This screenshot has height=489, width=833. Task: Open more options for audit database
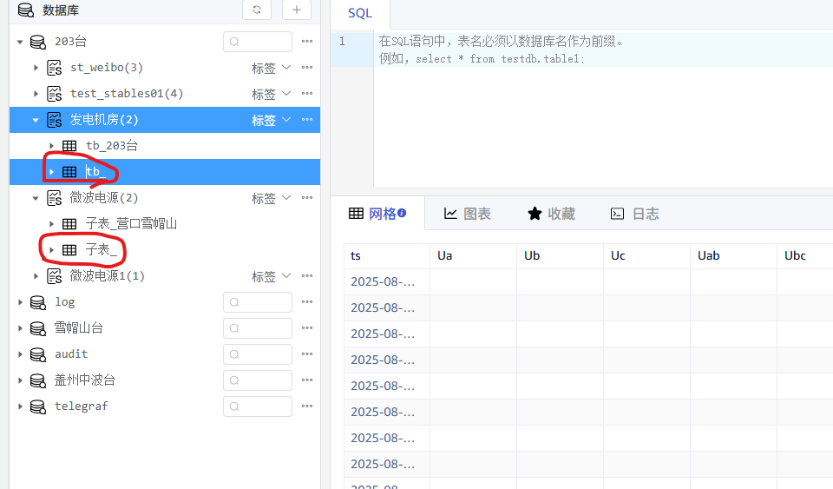pos(307,354)
